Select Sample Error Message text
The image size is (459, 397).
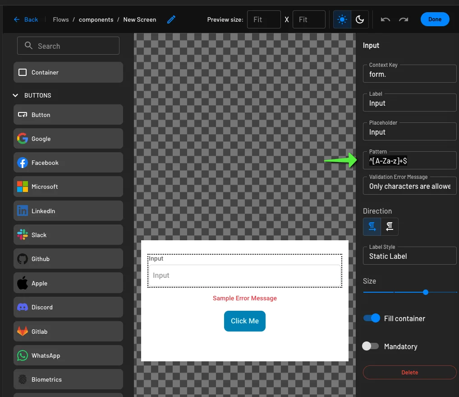pyautogui.click(x=245, y=298)
